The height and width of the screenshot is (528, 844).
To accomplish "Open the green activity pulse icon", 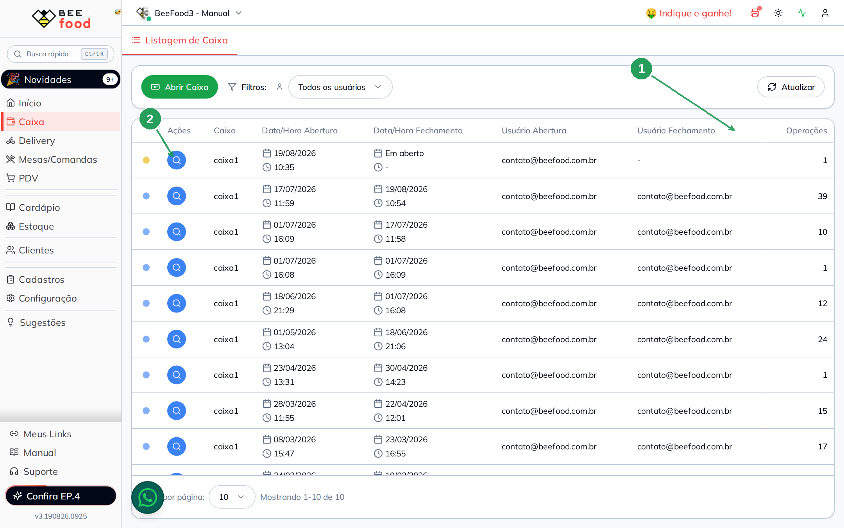I will click(802, 13).
